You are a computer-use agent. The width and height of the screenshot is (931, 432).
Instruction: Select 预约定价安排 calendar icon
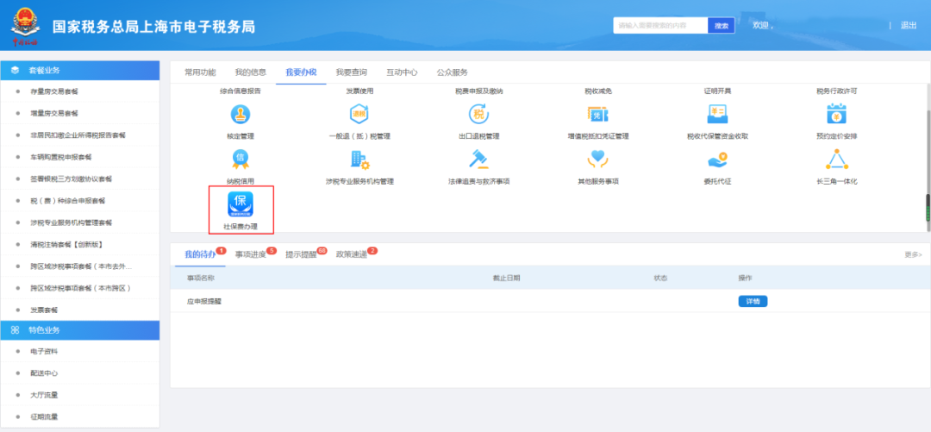point(836,114)
